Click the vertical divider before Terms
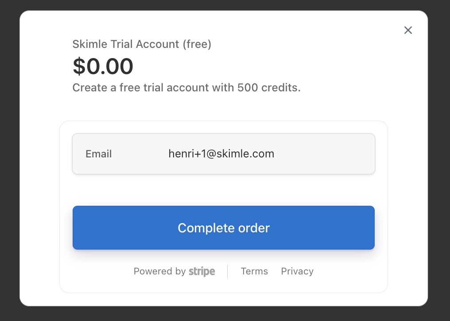This screenshot has height=321, width=450. tap(228, 271)
